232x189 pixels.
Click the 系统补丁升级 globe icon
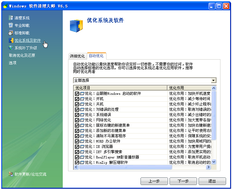click(11, 48)
